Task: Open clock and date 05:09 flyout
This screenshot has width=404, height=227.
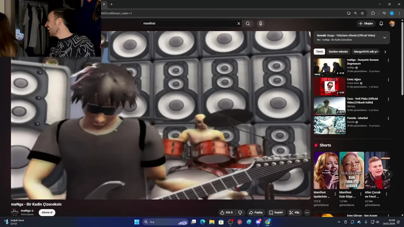Action: [389, 222]
